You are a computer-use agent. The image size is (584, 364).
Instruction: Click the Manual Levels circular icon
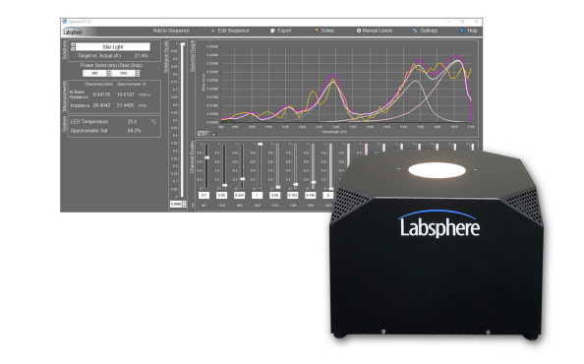pyautogui.click(x=359, y=30)
